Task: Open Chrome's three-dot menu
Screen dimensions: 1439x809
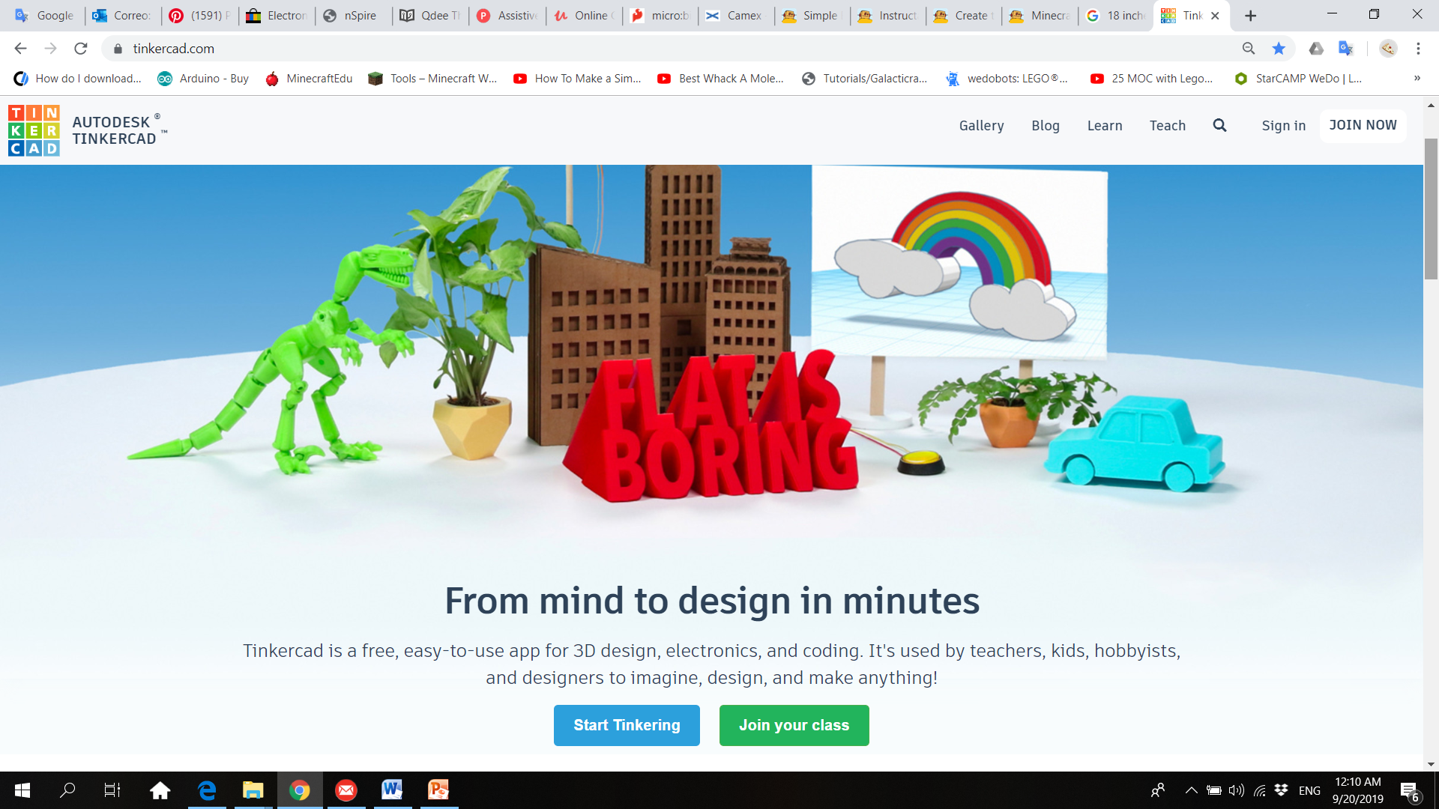Action: [1417, 48]
